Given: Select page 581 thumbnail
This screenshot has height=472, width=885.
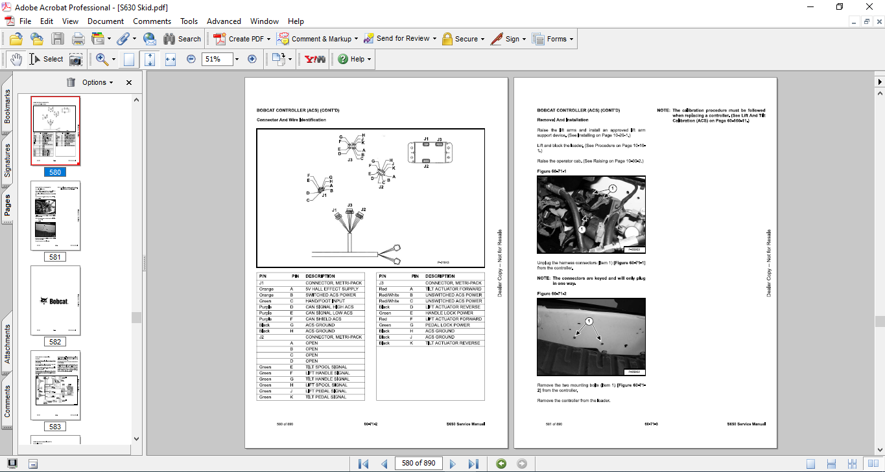Looking at the screenshot, I should (x=56, y=216).
